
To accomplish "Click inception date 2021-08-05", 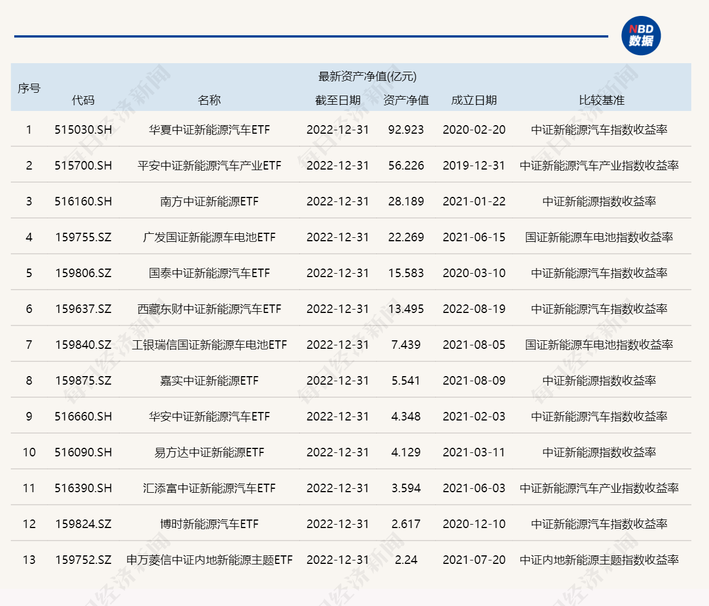I will [x=474, y=345].
